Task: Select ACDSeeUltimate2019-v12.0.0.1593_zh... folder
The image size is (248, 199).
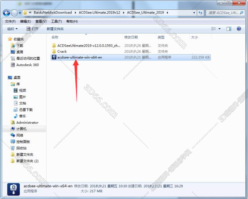Action: 89,46
